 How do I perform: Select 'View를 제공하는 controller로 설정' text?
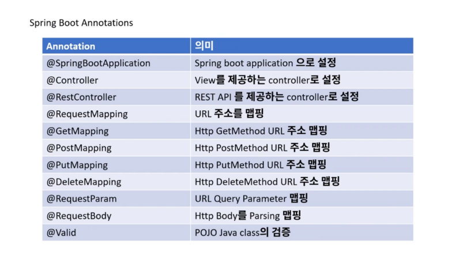pos(268,80)
